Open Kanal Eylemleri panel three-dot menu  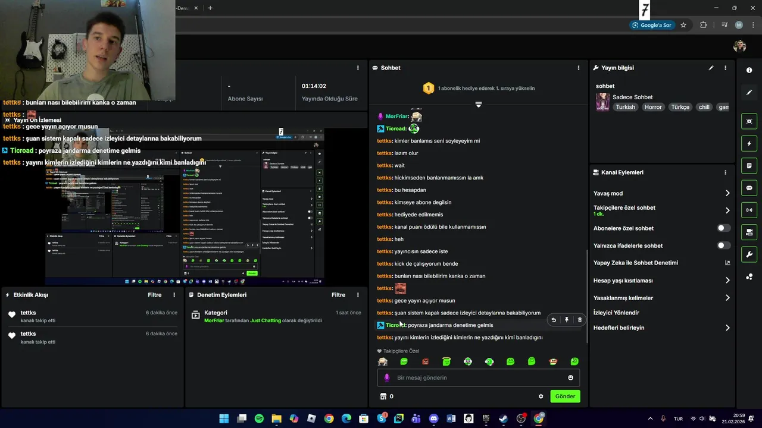pos(725,172)
